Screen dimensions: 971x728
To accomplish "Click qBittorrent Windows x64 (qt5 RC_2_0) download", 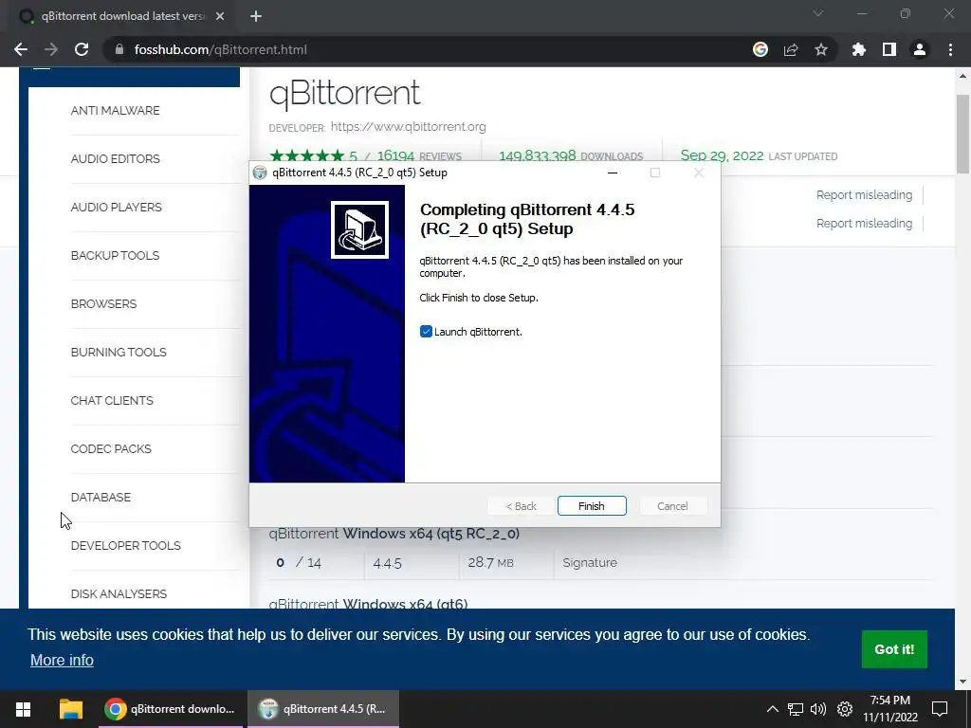I will tap(394, 533).
